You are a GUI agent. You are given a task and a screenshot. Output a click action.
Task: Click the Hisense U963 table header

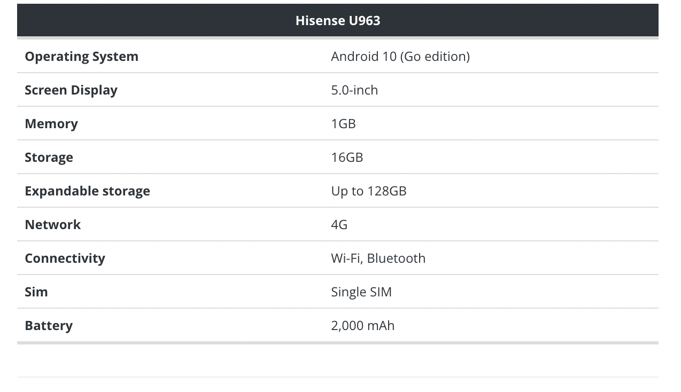pyautogui.click(x=337, y=21)
